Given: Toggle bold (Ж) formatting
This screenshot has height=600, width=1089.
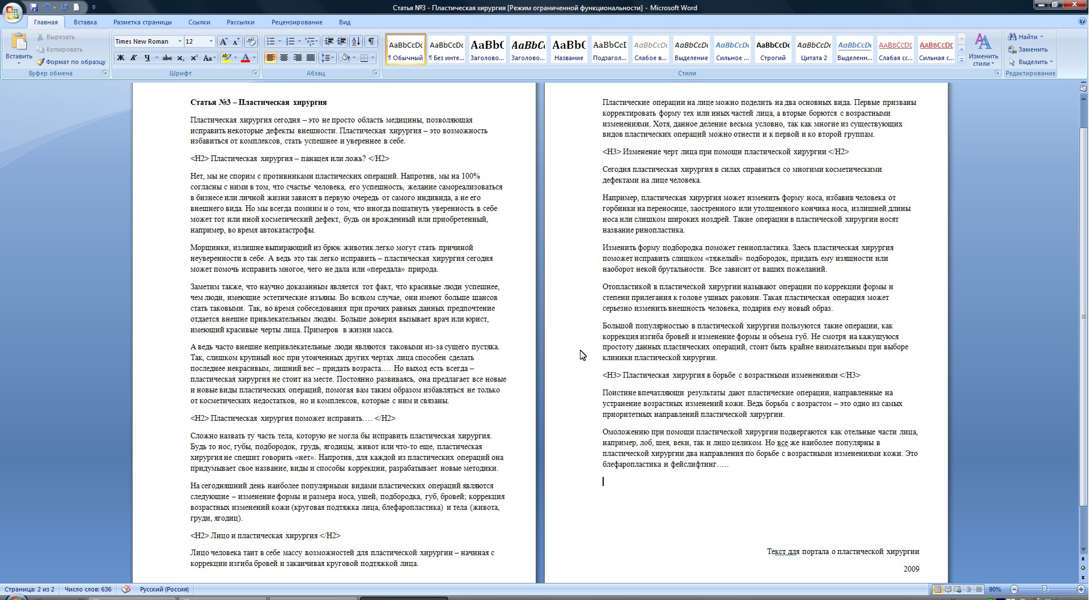Looking at the screenshot, I should tap(120, 58).
